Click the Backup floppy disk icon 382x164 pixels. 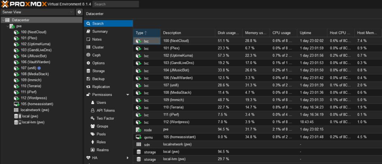click(88, 79)
